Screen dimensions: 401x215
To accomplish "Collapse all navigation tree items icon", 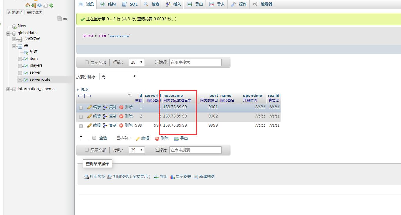I will [59, 19].
